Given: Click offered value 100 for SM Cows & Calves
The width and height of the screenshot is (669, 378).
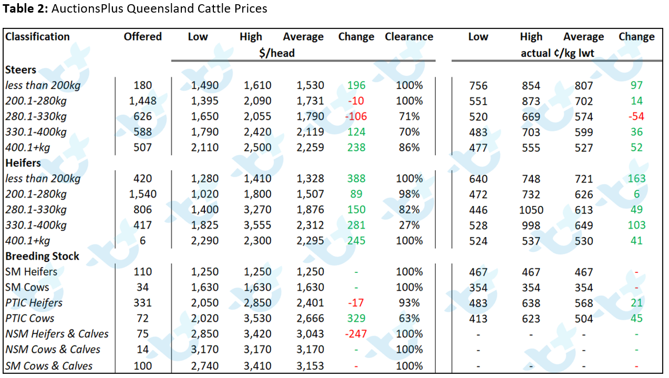Looking at the screenshot, I should pos(143,365).
